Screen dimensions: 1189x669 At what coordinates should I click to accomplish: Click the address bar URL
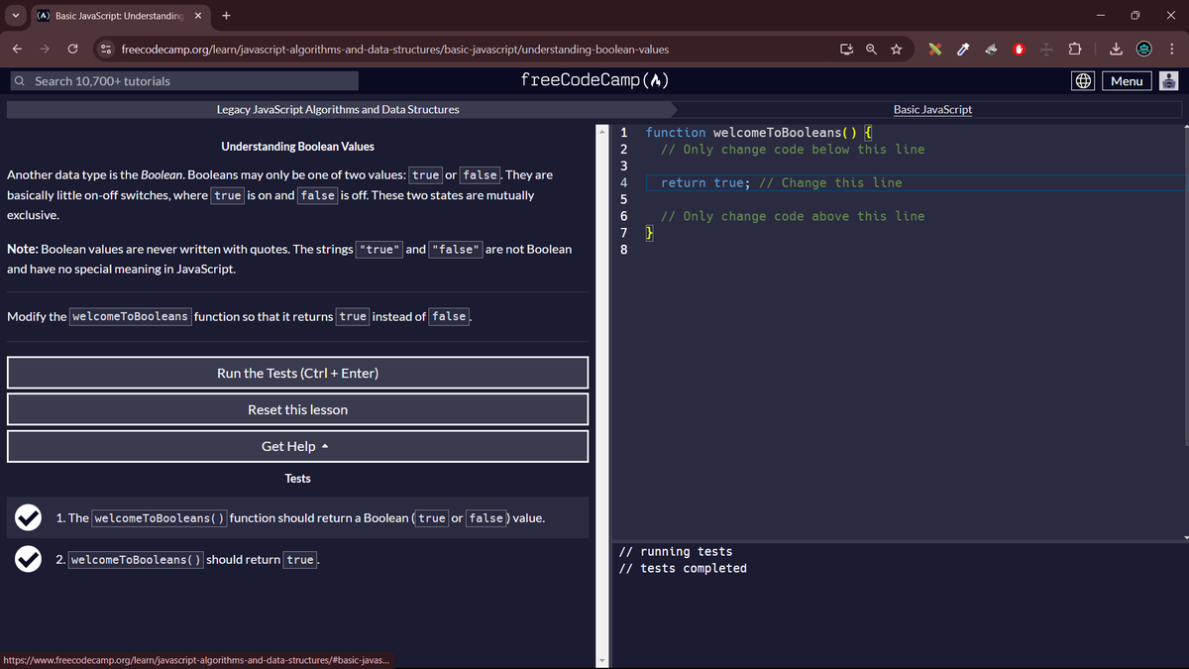click(x=394, y=49)
